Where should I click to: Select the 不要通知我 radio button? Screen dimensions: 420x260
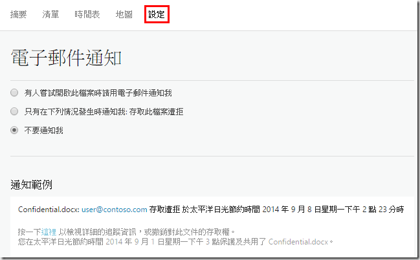(14, 130)
